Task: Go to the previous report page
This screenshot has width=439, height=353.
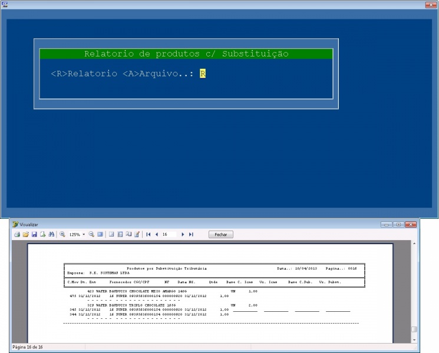Action: click(x=157, y=234)
